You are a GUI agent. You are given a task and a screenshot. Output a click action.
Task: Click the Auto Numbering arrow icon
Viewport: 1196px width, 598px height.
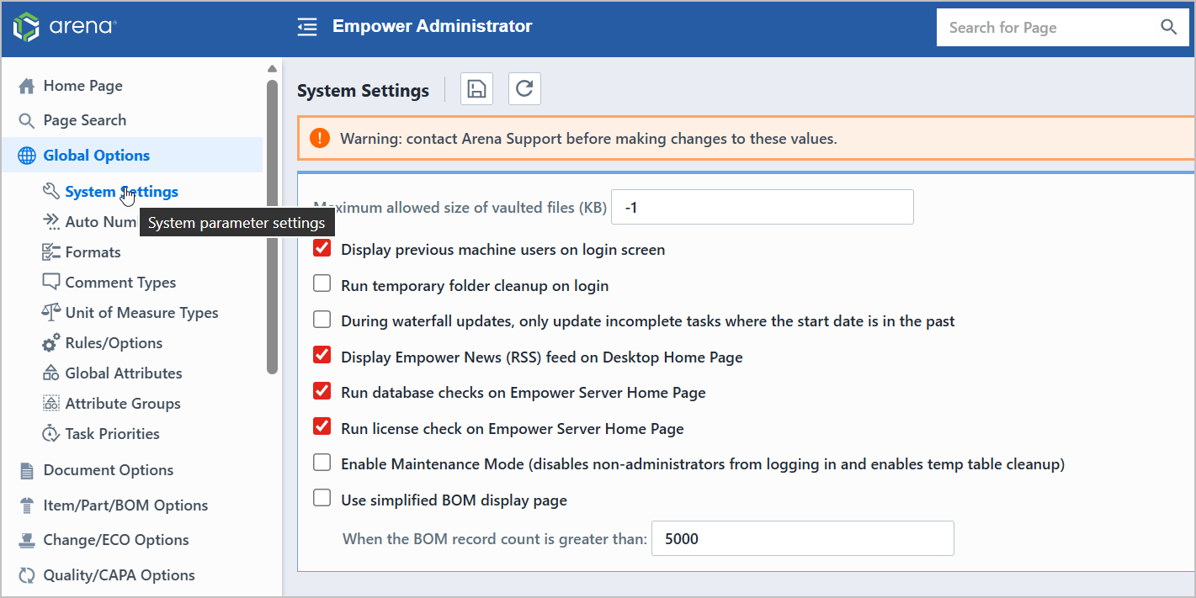pyautogui.click(x=50, y=221)
